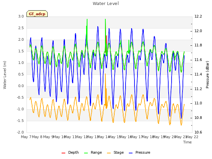Click the 12.2 right axis tick value
This screenshot has width=212, height=159.
coord(198,17)
